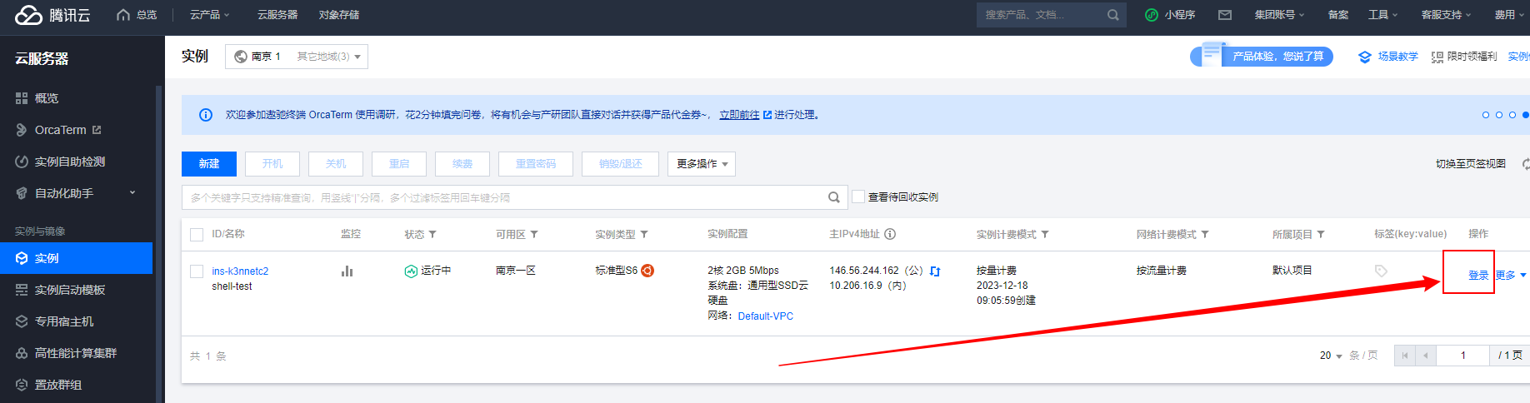Click the blue 新建 button
The image size is (1530, 403).
click(208, 164)
